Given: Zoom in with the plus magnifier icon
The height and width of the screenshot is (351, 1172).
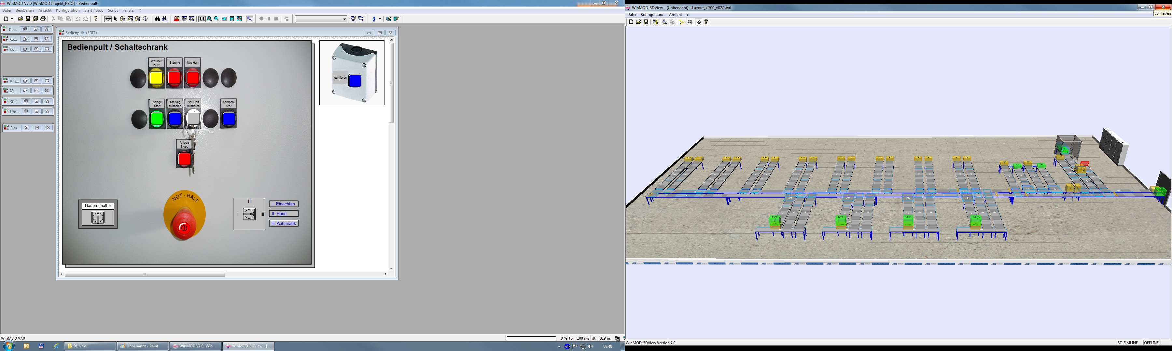Looking at the screenshot, I should click(209, 19).
